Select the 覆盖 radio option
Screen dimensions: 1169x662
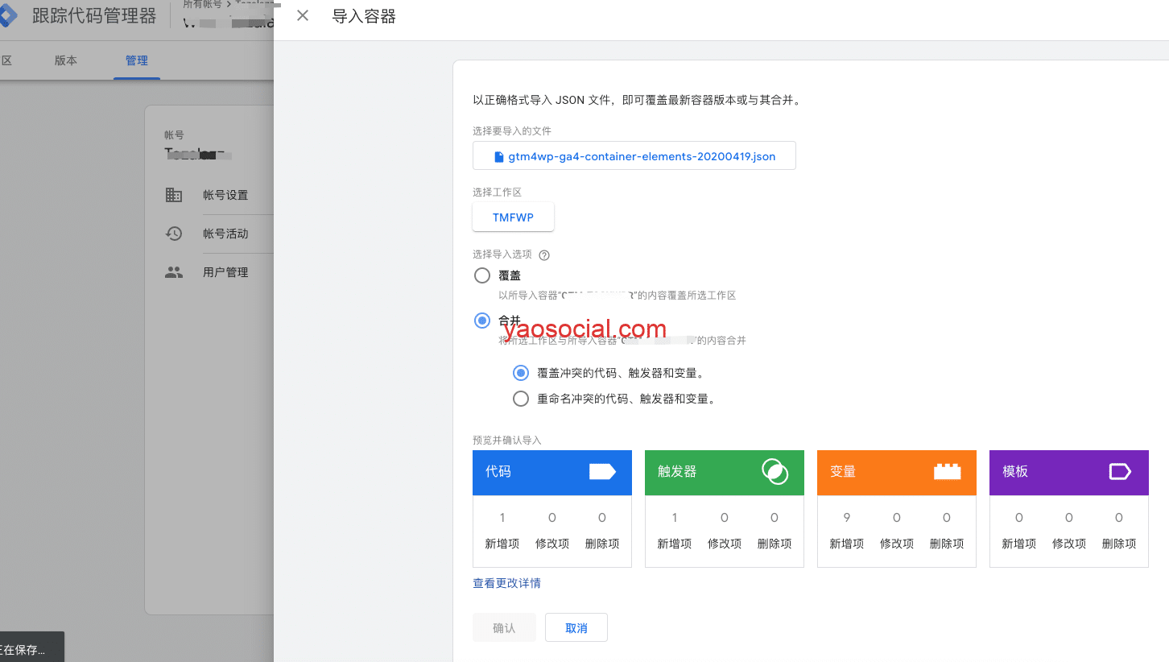482,275
